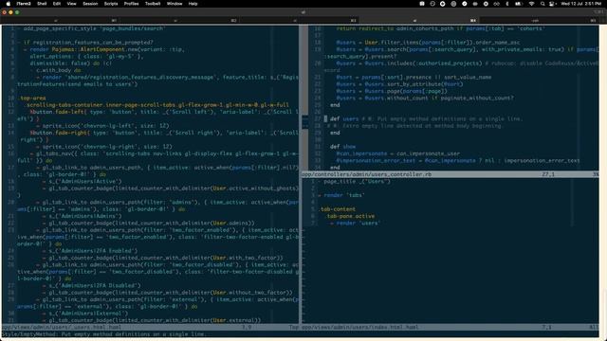Screen dimensions: 607x341
Task: Click the 'return redirect_to admin_cohorts_path' line
Action: coord(440,28)
